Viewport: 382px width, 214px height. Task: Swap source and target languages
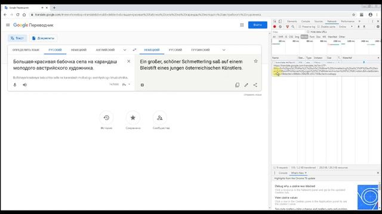pyautogui.click(x=134, y=50)
